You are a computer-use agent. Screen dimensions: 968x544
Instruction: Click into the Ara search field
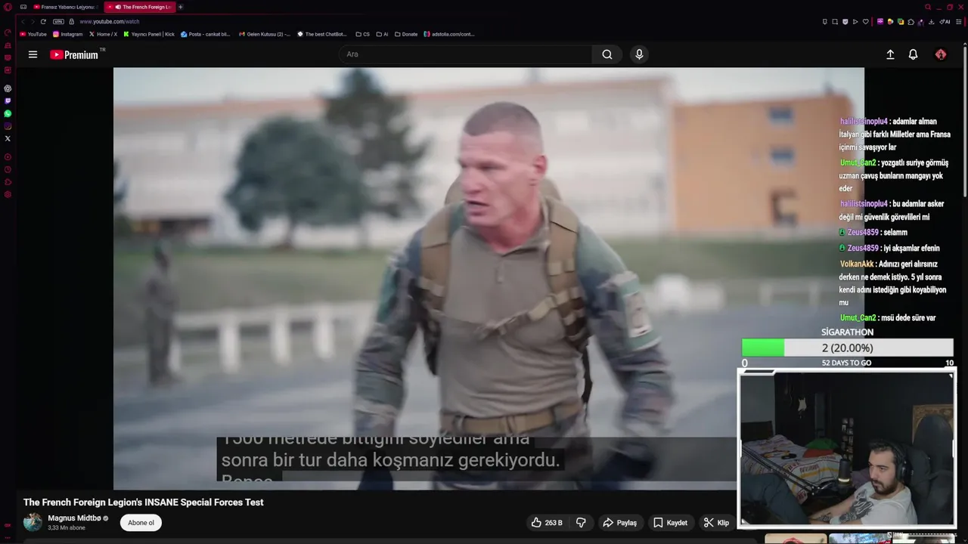pos(466,54)
